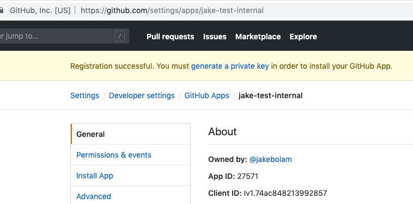Open Pull requests in the header
413x204 pixels.
[x=171, y=37]
